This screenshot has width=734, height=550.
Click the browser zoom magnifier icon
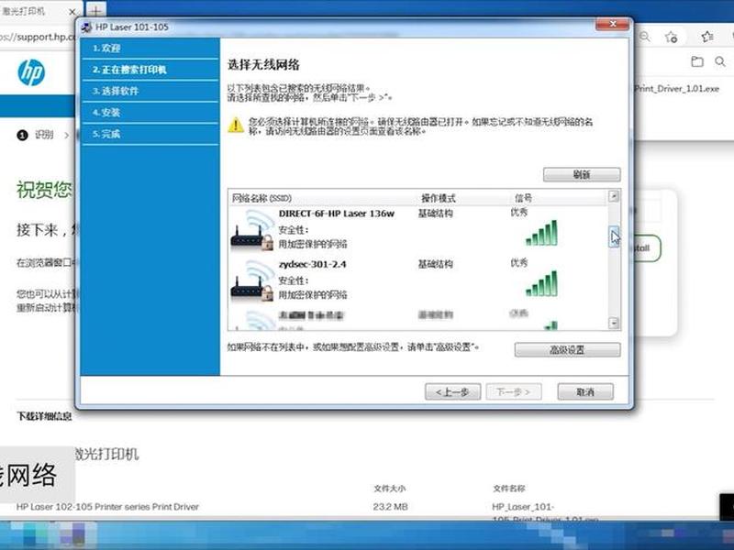pos(645,37)
